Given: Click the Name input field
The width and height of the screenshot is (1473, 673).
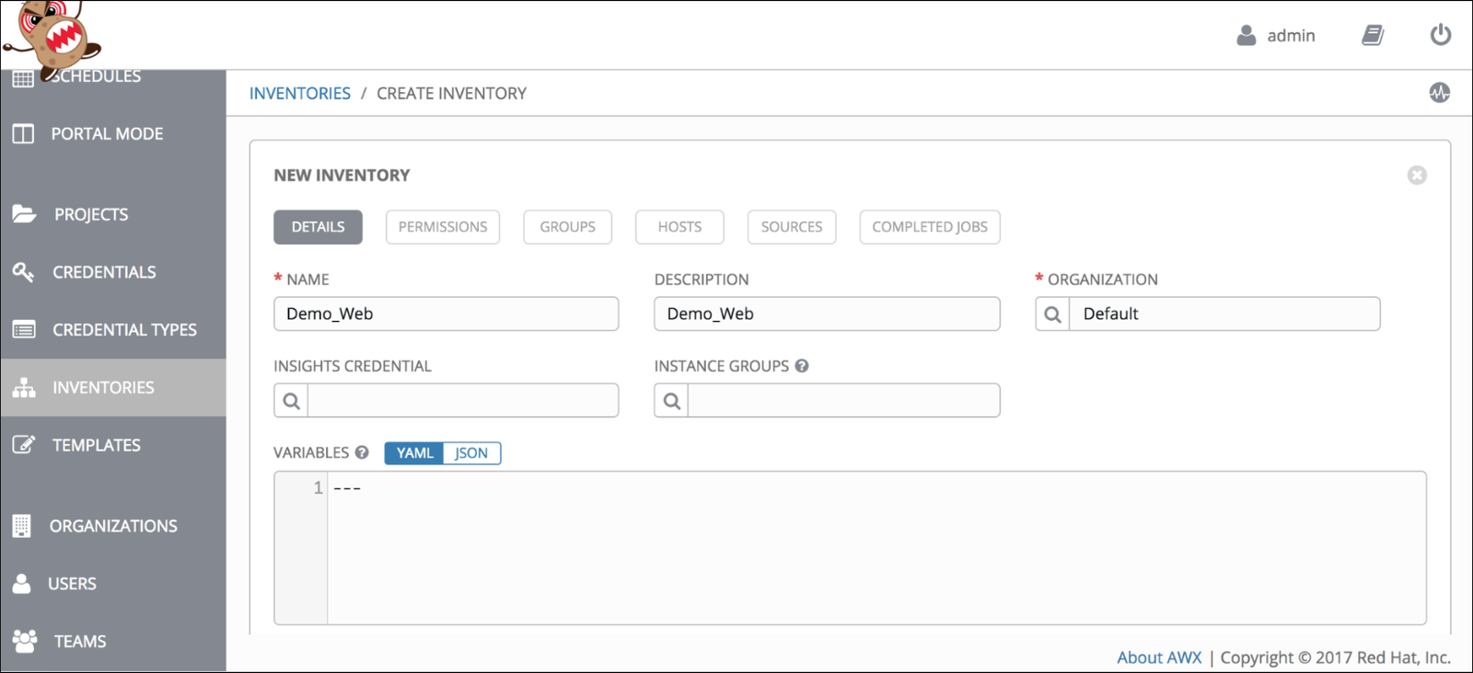Looking at the screenshot, I should tap(447, 314).
